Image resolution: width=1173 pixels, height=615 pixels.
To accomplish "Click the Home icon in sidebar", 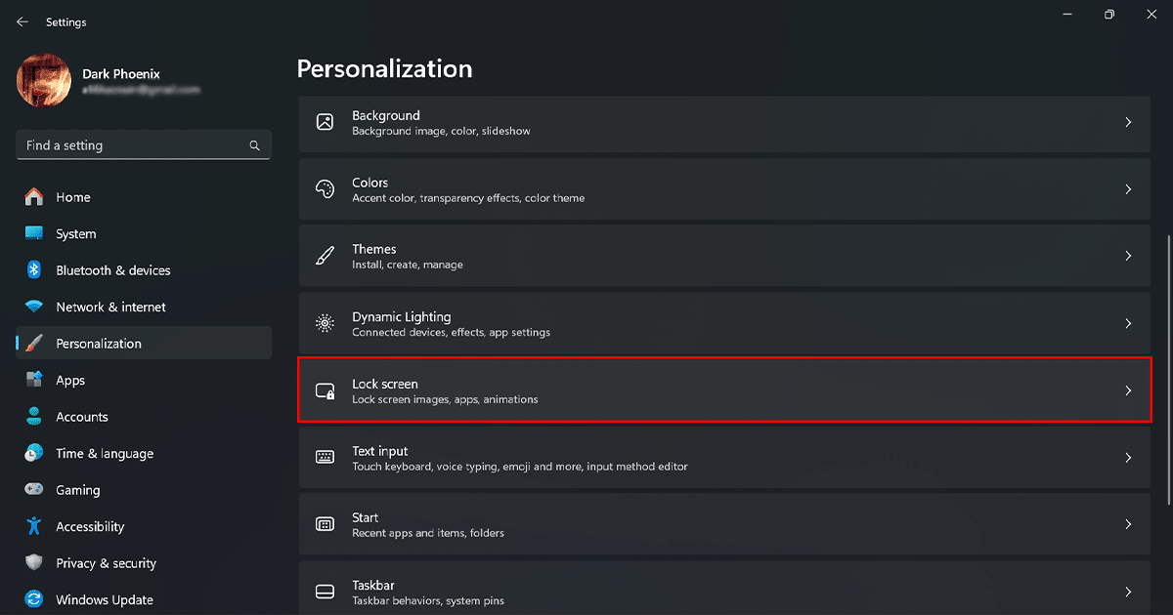I will coord(34,197).
